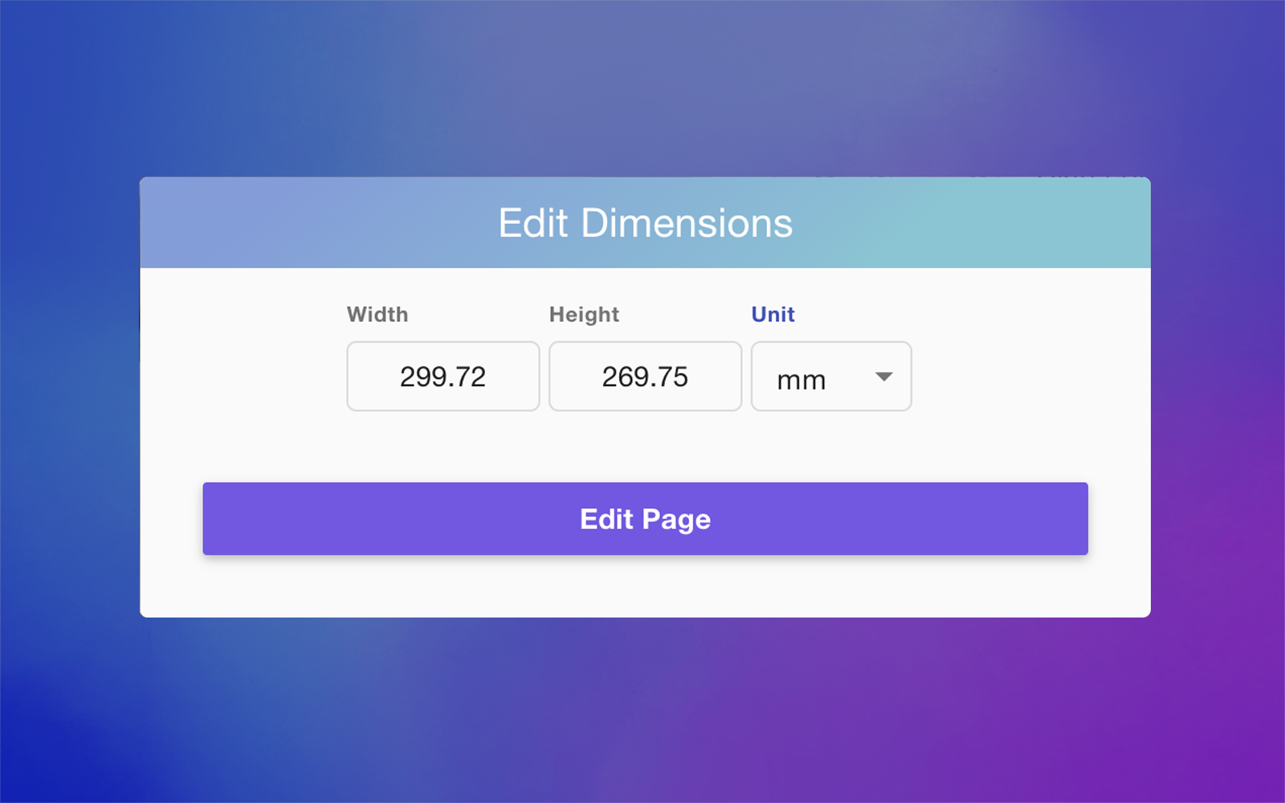1285x803 pixels.
Task: Select the 269.75 height value
Action: (x=645, y=377)
